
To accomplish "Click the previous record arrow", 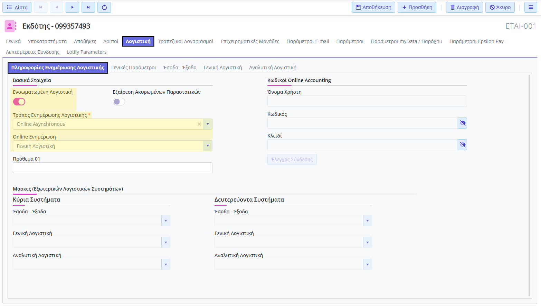I will click(x=56, y=7).
